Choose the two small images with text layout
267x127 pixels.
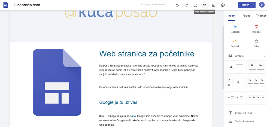tap(235, 98)
